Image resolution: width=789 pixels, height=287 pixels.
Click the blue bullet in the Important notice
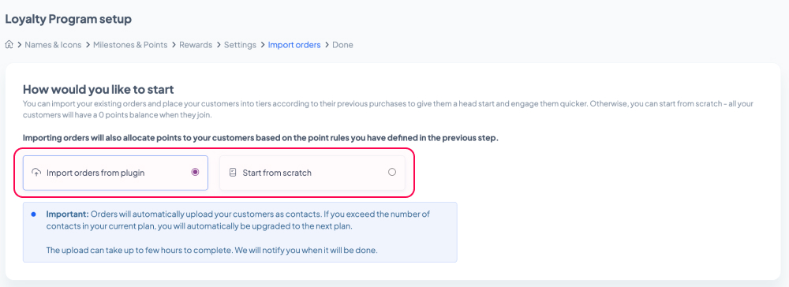click(34, 214)
